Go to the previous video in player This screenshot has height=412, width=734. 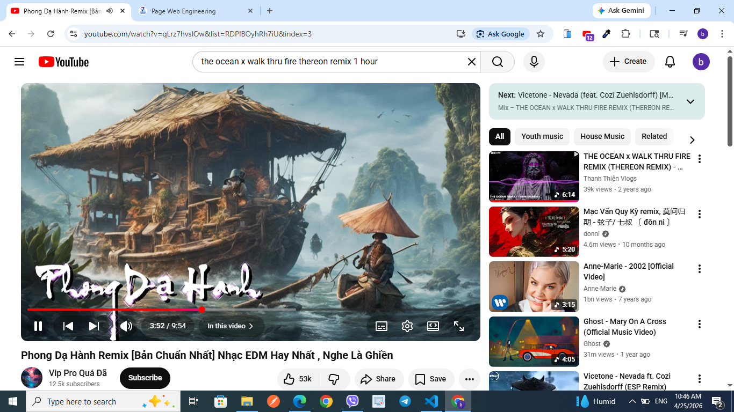pyautogui.click(x=68, y=326)
